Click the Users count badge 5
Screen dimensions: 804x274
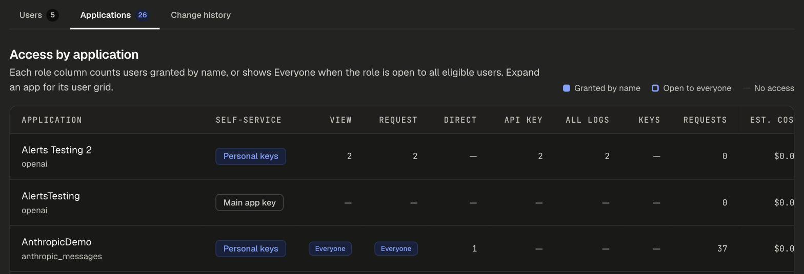coord(52,15)
